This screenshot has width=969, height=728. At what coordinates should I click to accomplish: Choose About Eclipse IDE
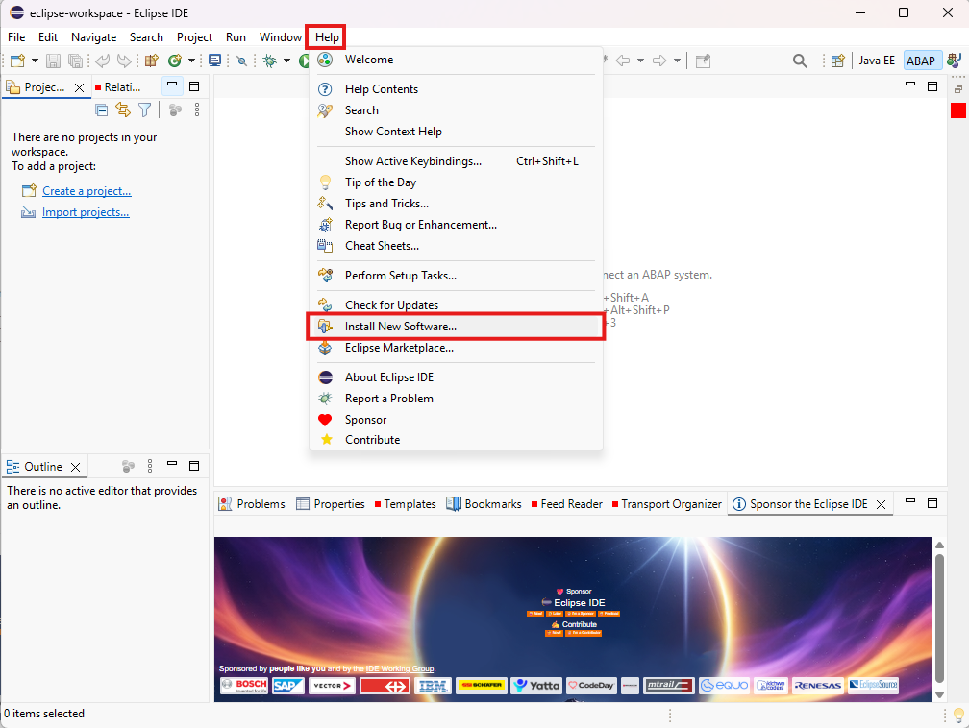[x=456, y=377]
